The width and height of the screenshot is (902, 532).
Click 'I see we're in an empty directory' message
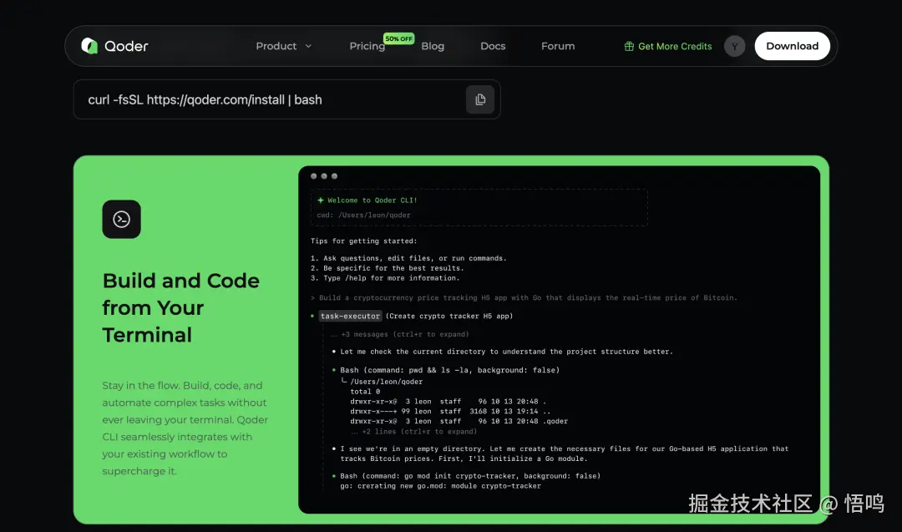(x=565, y=453)
